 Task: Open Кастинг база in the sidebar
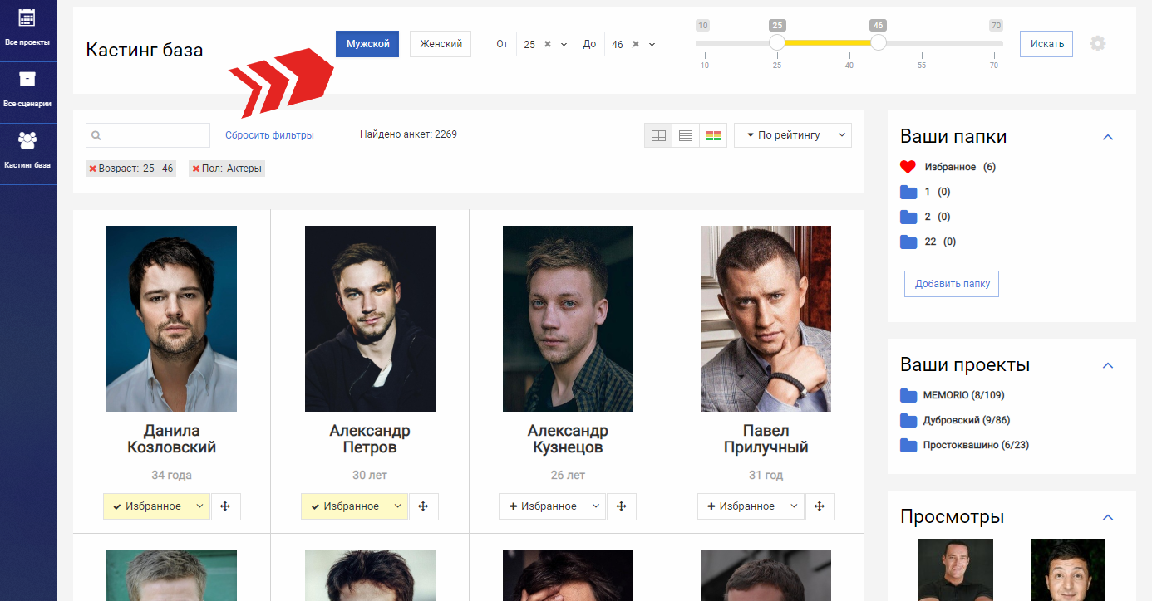click(27, 151)
